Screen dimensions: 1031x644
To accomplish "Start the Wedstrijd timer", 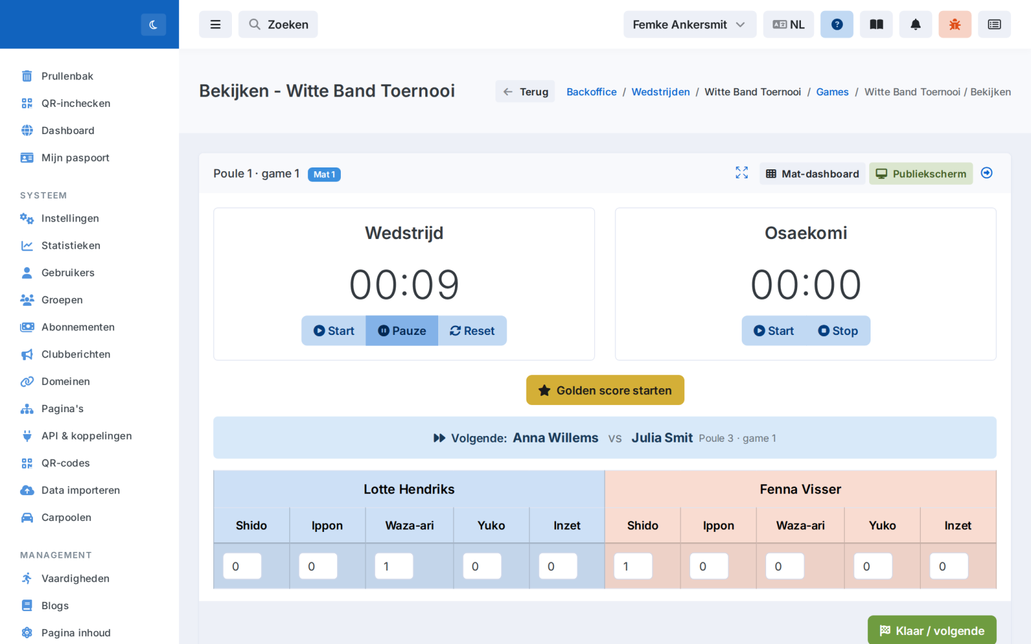I will 334,330.
